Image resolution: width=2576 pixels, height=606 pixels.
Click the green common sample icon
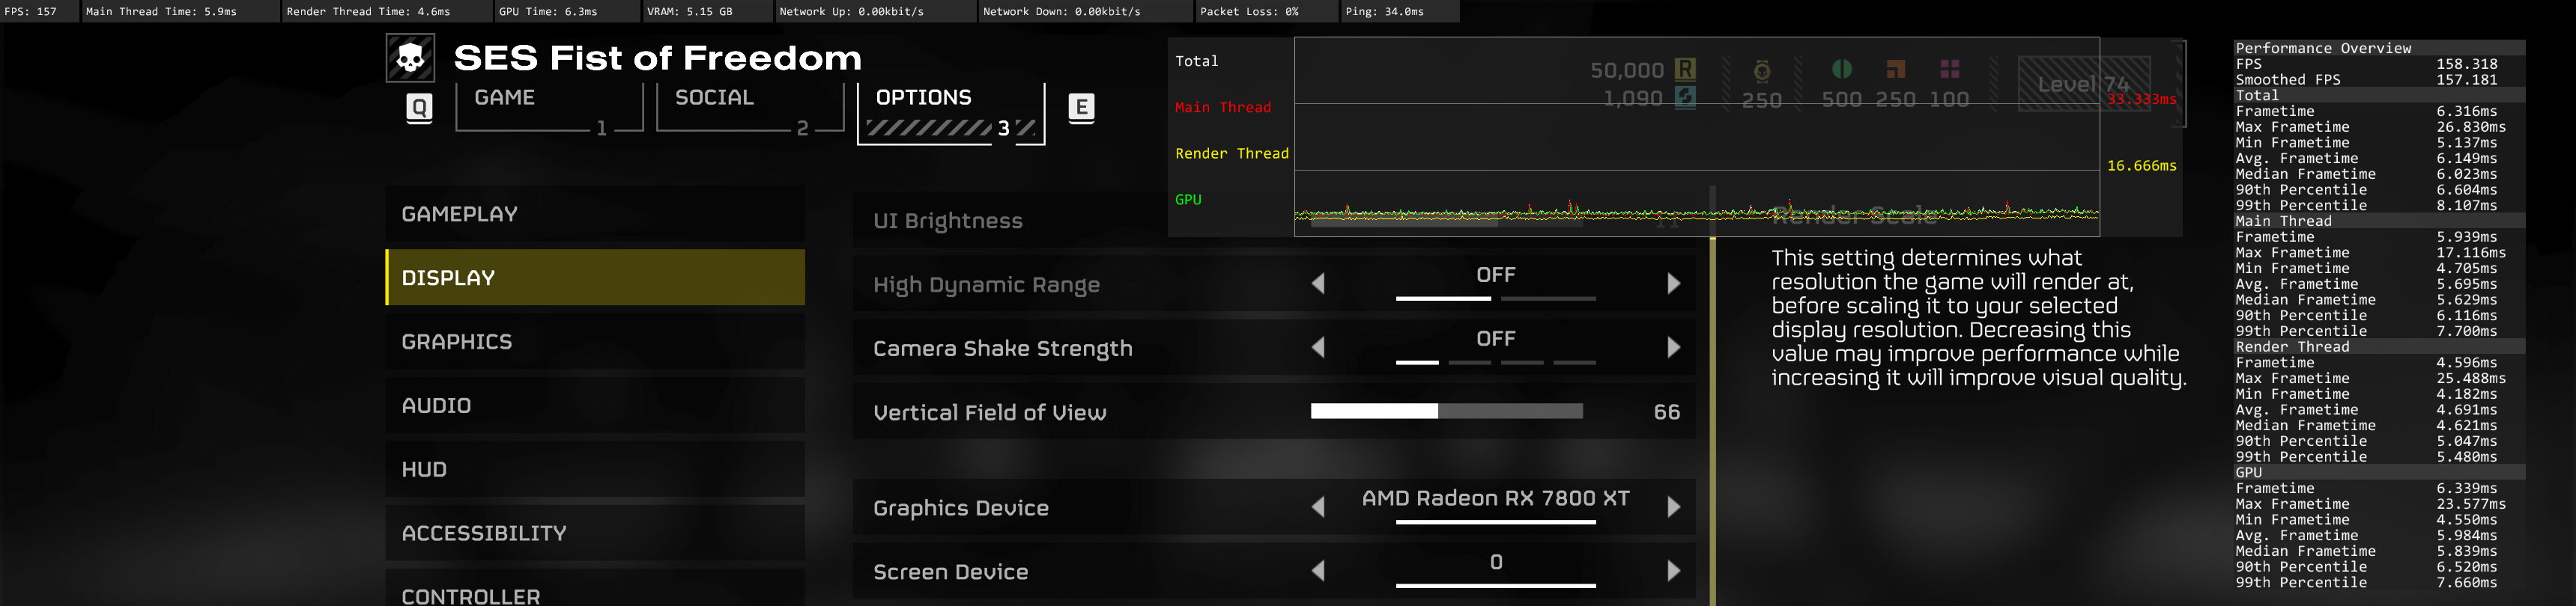1841,69
